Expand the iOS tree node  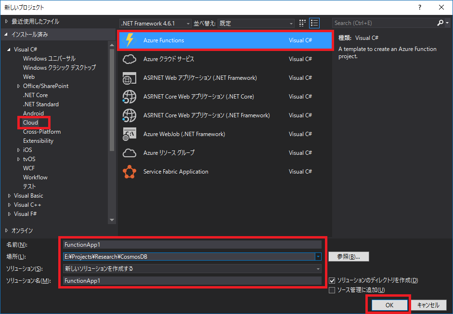pyautogui.click(x=18, y=150)
